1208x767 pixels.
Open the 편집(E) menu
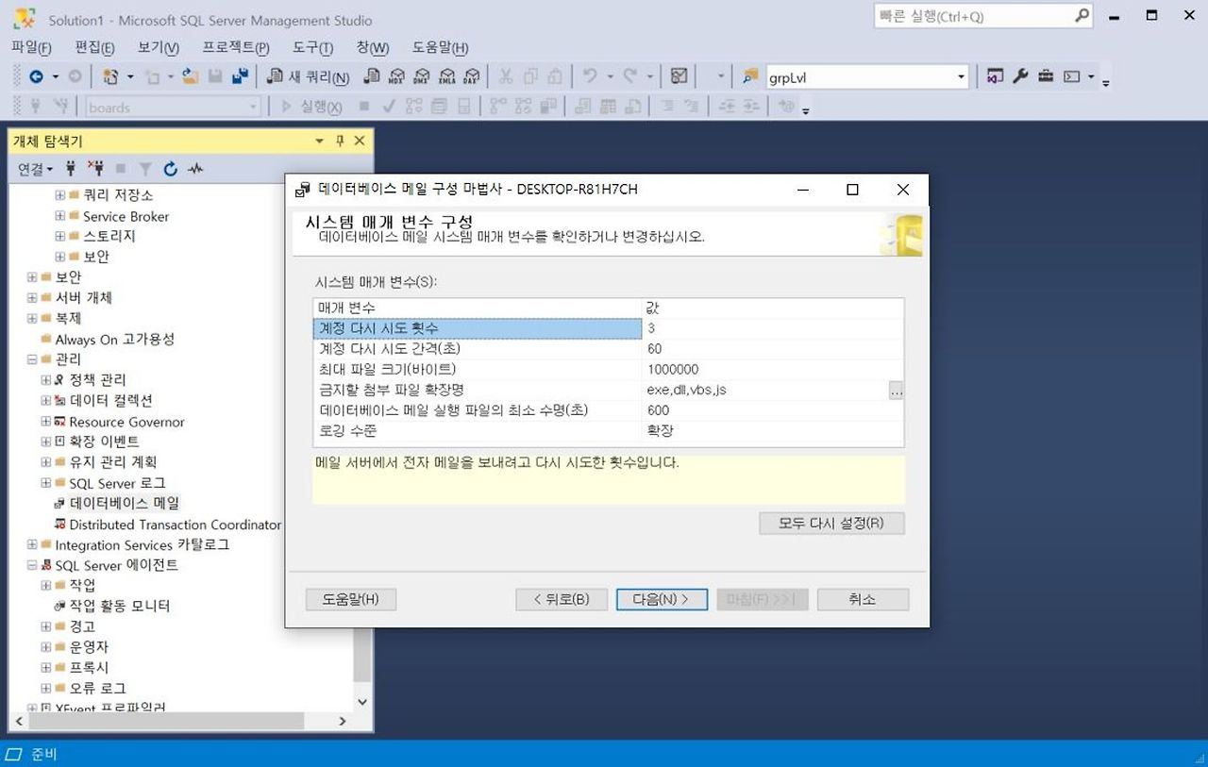click(x=94, y=48)
